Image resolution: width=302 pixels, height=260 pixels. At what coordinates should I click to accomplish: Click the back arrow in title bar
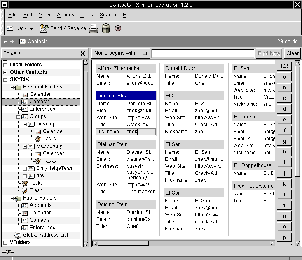[5, 42]
